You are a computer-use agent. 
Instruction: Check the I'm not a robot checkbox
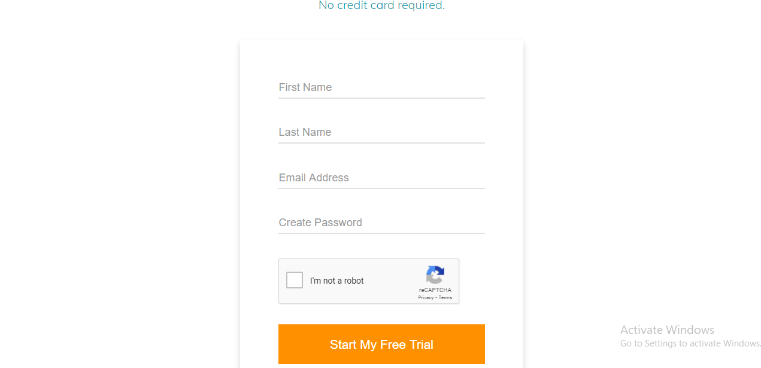(x=295, y=280)
